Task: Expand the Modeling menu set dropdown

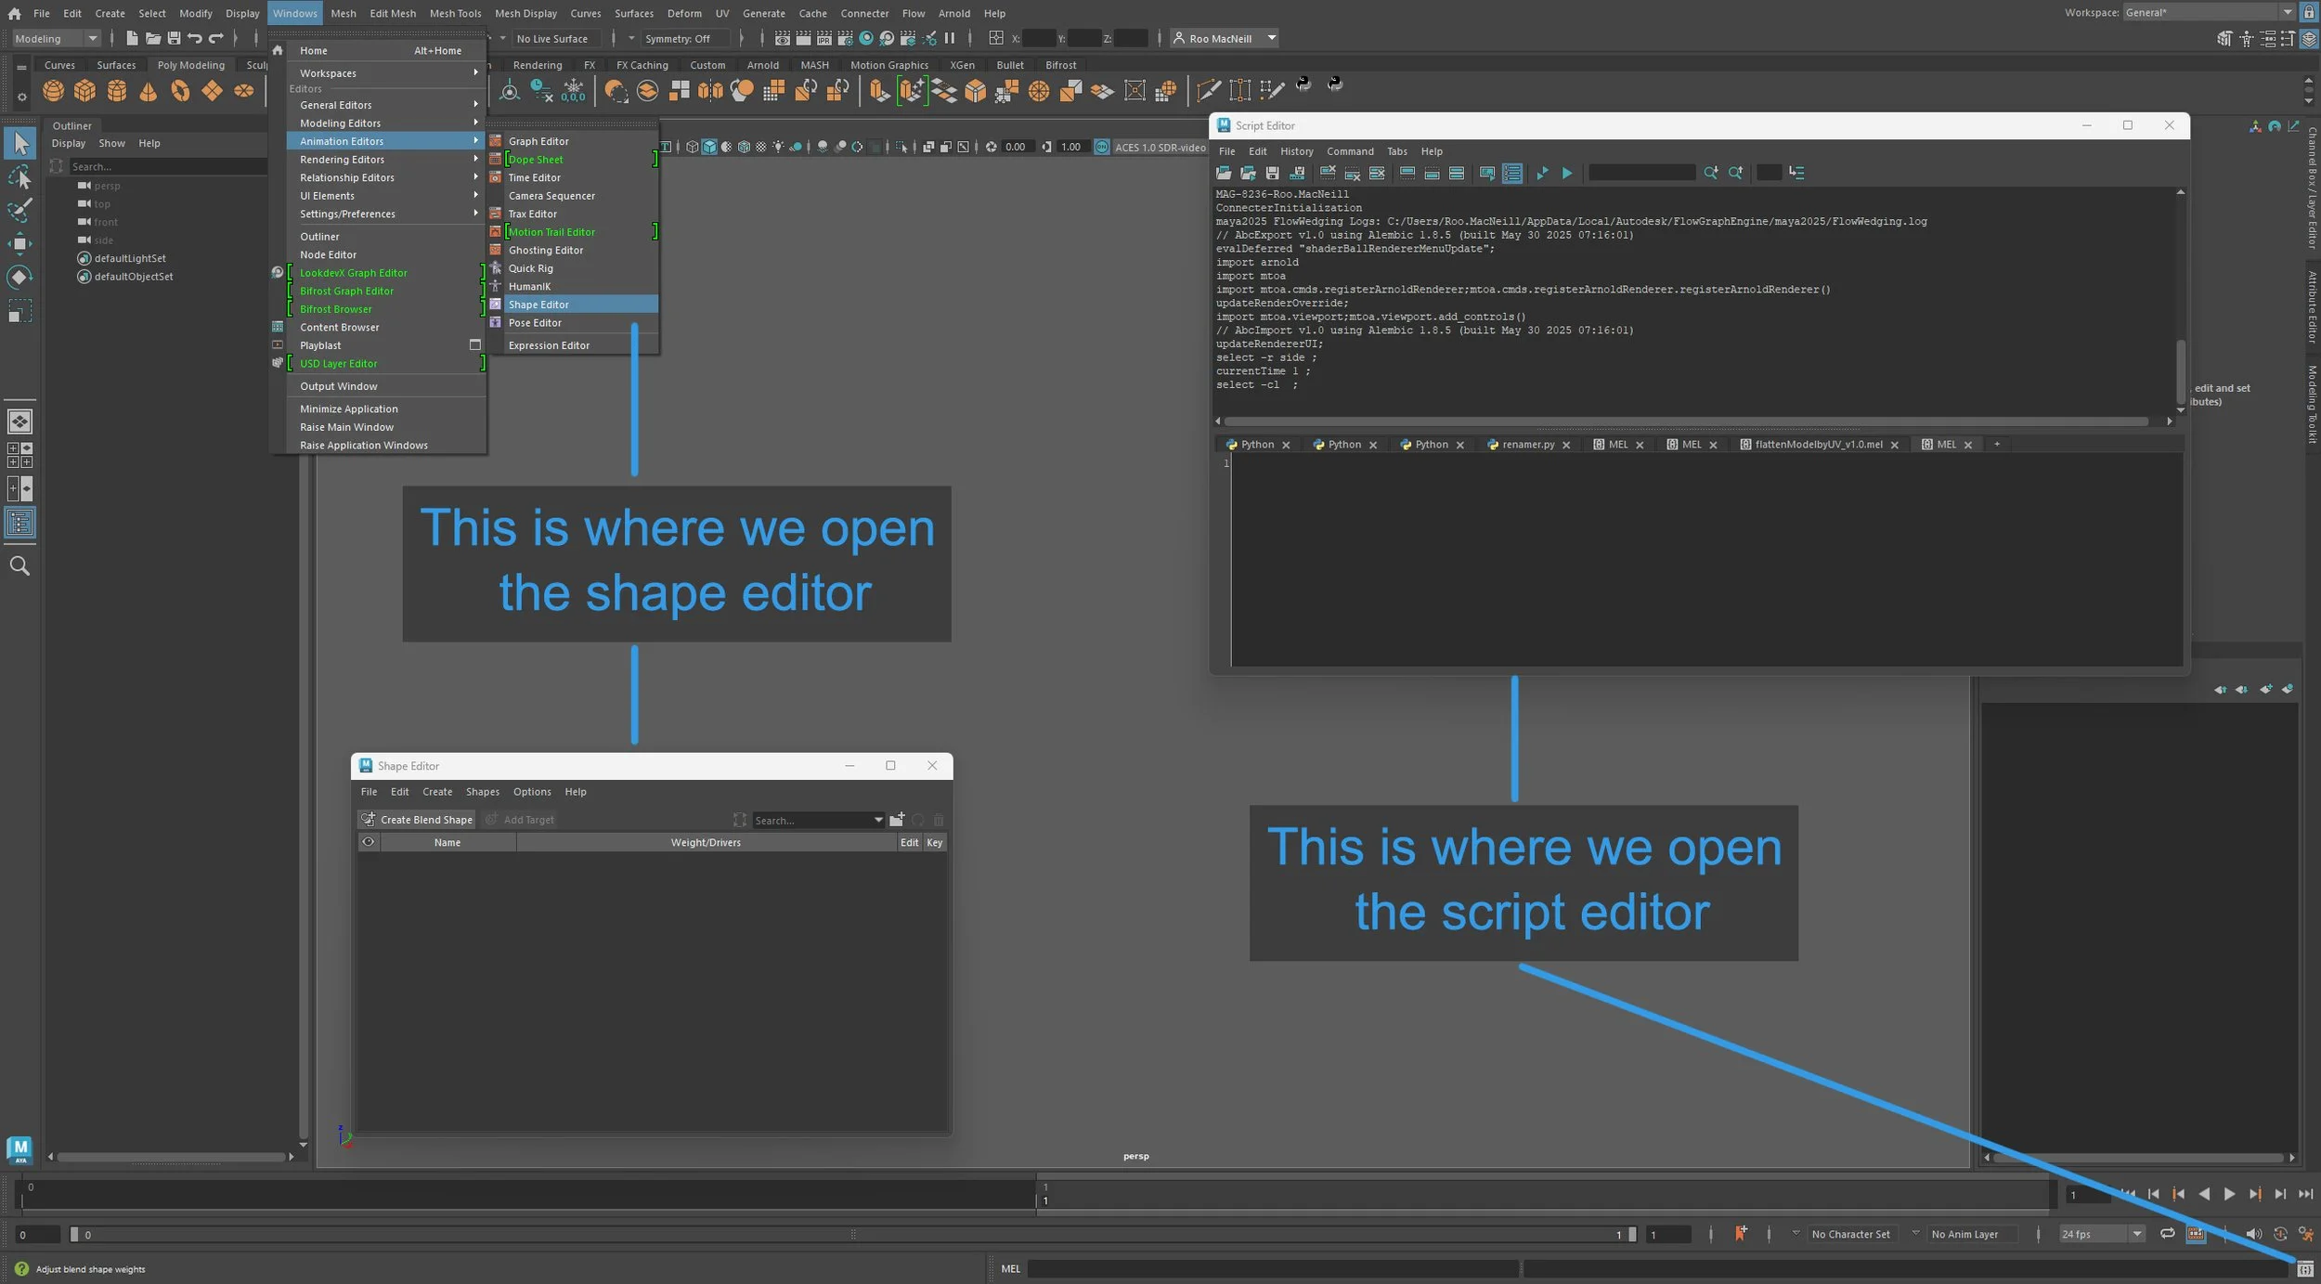Action: tap(92, 38)
